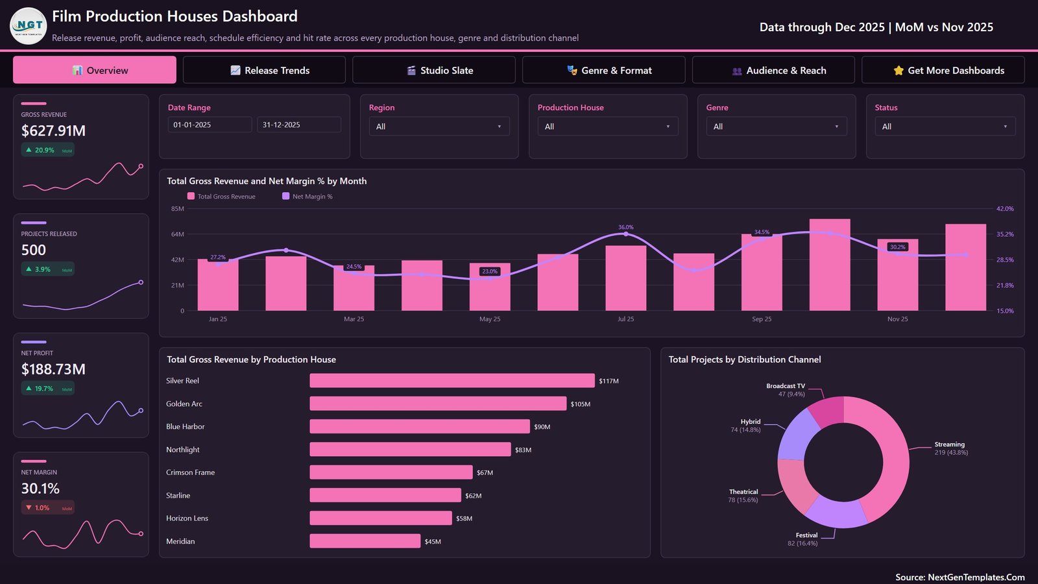Viewport: 1038px width, 584px height.
Task: Open the Genre & Format tab
Action: pyautogui.click(x=603, y=70)
